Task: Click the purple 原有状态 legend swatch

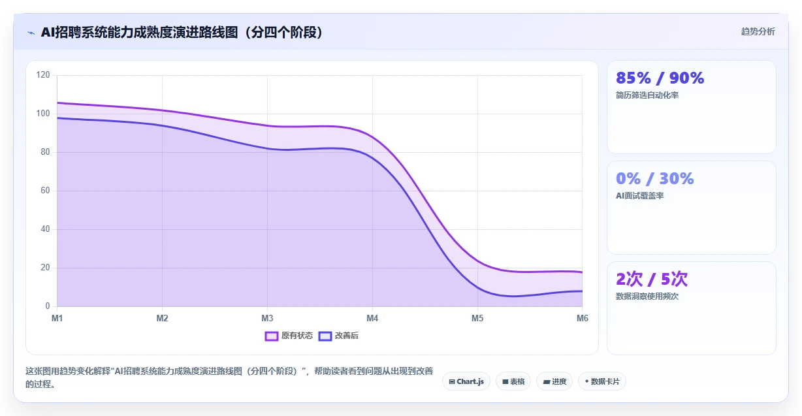Action: coord(272,336)
